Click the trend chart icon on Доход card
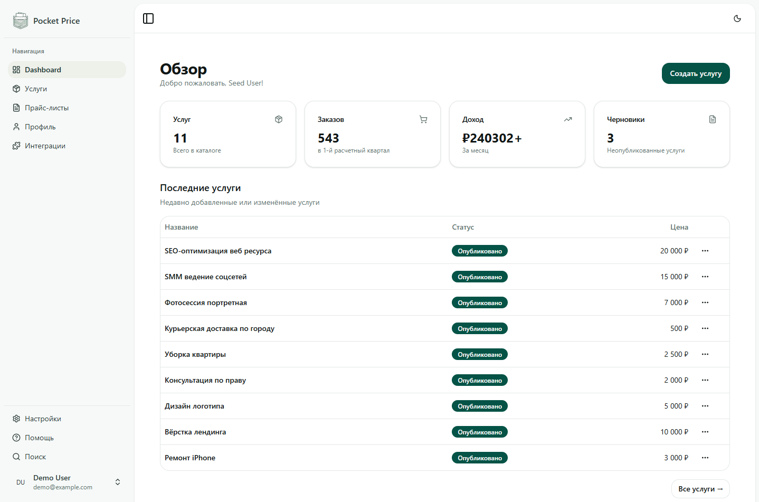 click(x=568, y=119)
